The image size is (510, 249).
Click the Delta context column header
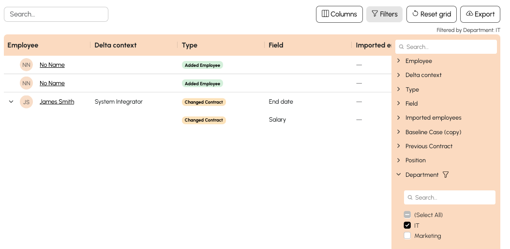click(116, 45)
